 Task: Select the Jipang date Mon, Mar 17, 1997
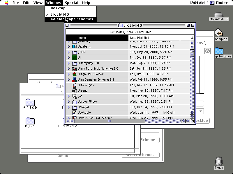(x=151, y=90)
